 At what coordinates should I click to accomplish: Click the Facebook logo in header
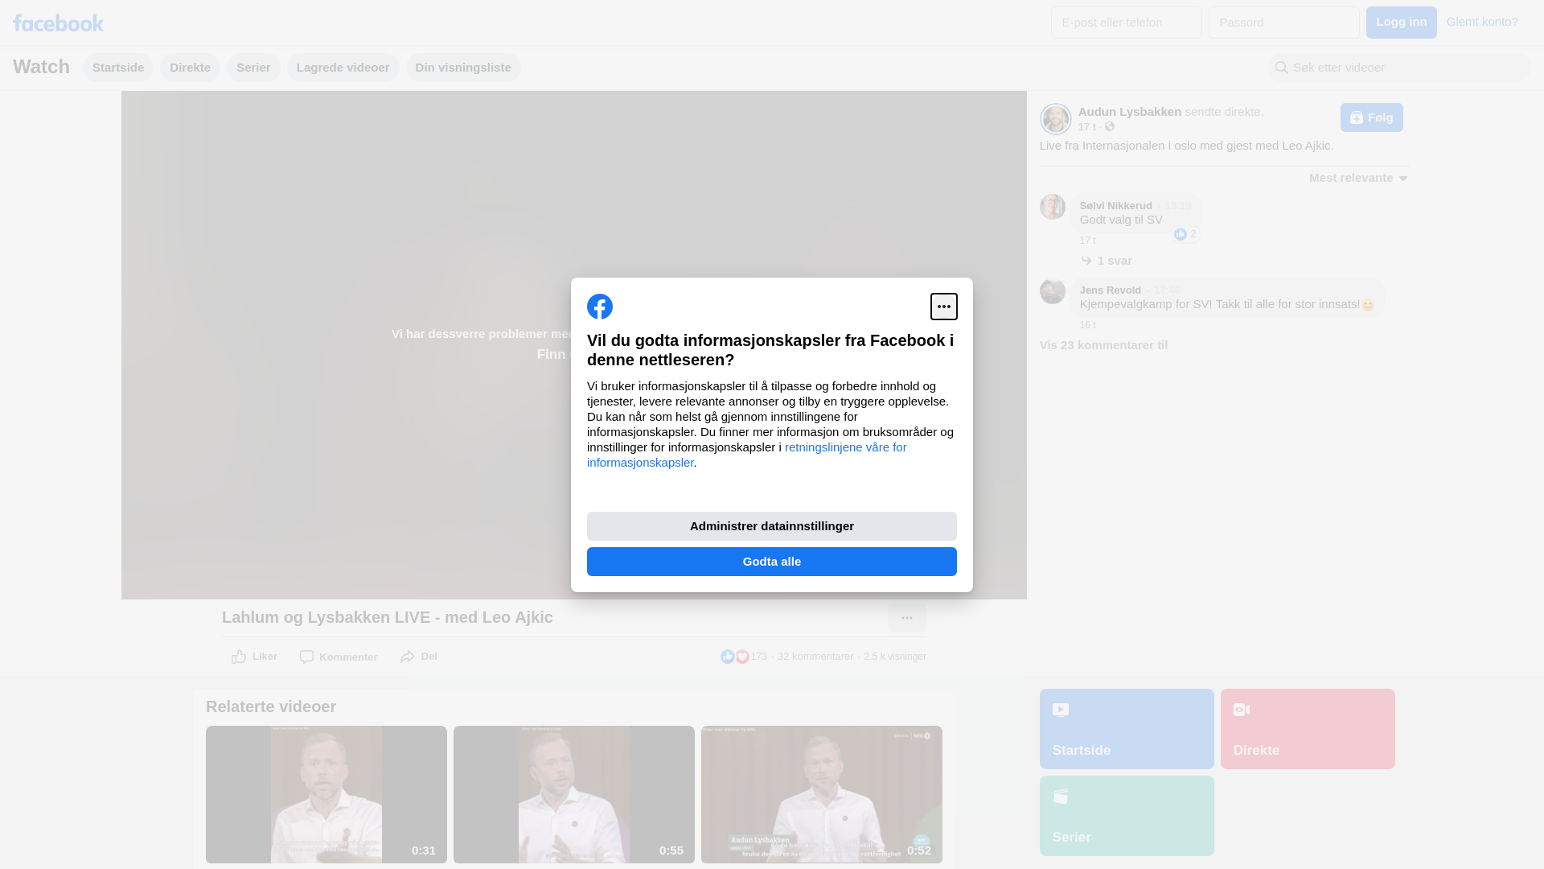[58, 23]
